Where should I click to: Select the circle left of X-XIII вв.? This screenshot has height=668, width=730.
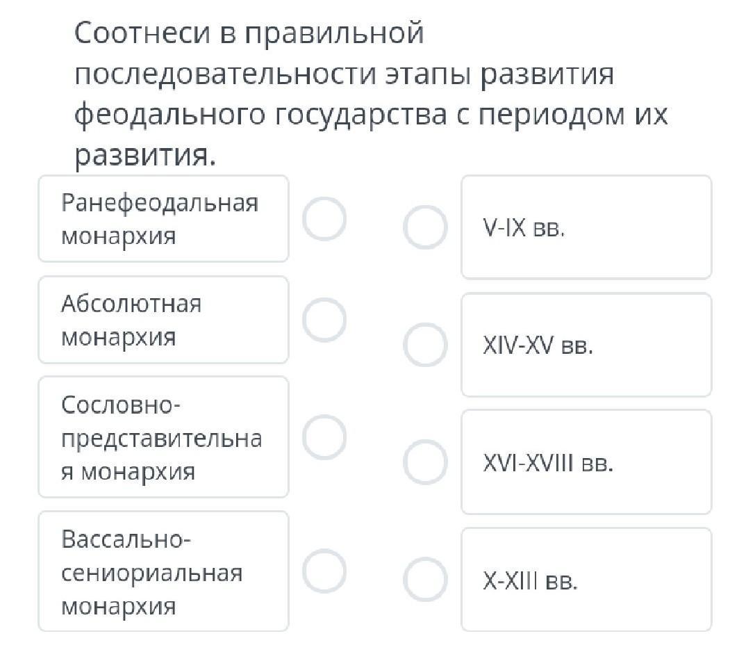pos(425,580)
